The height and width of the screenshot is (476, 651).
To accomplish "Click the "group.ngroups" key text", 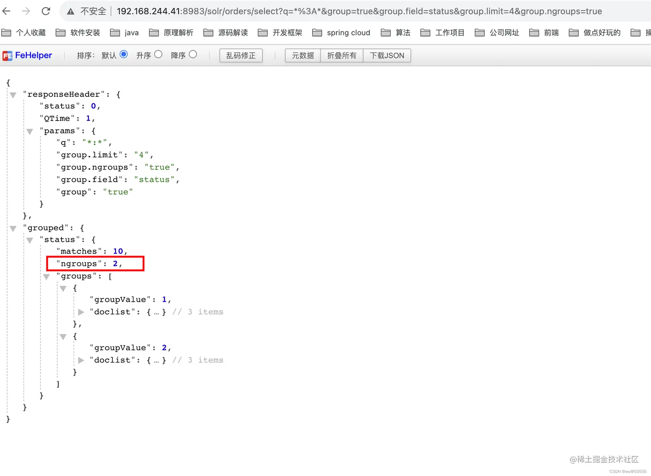I will (x=95, y=167).
